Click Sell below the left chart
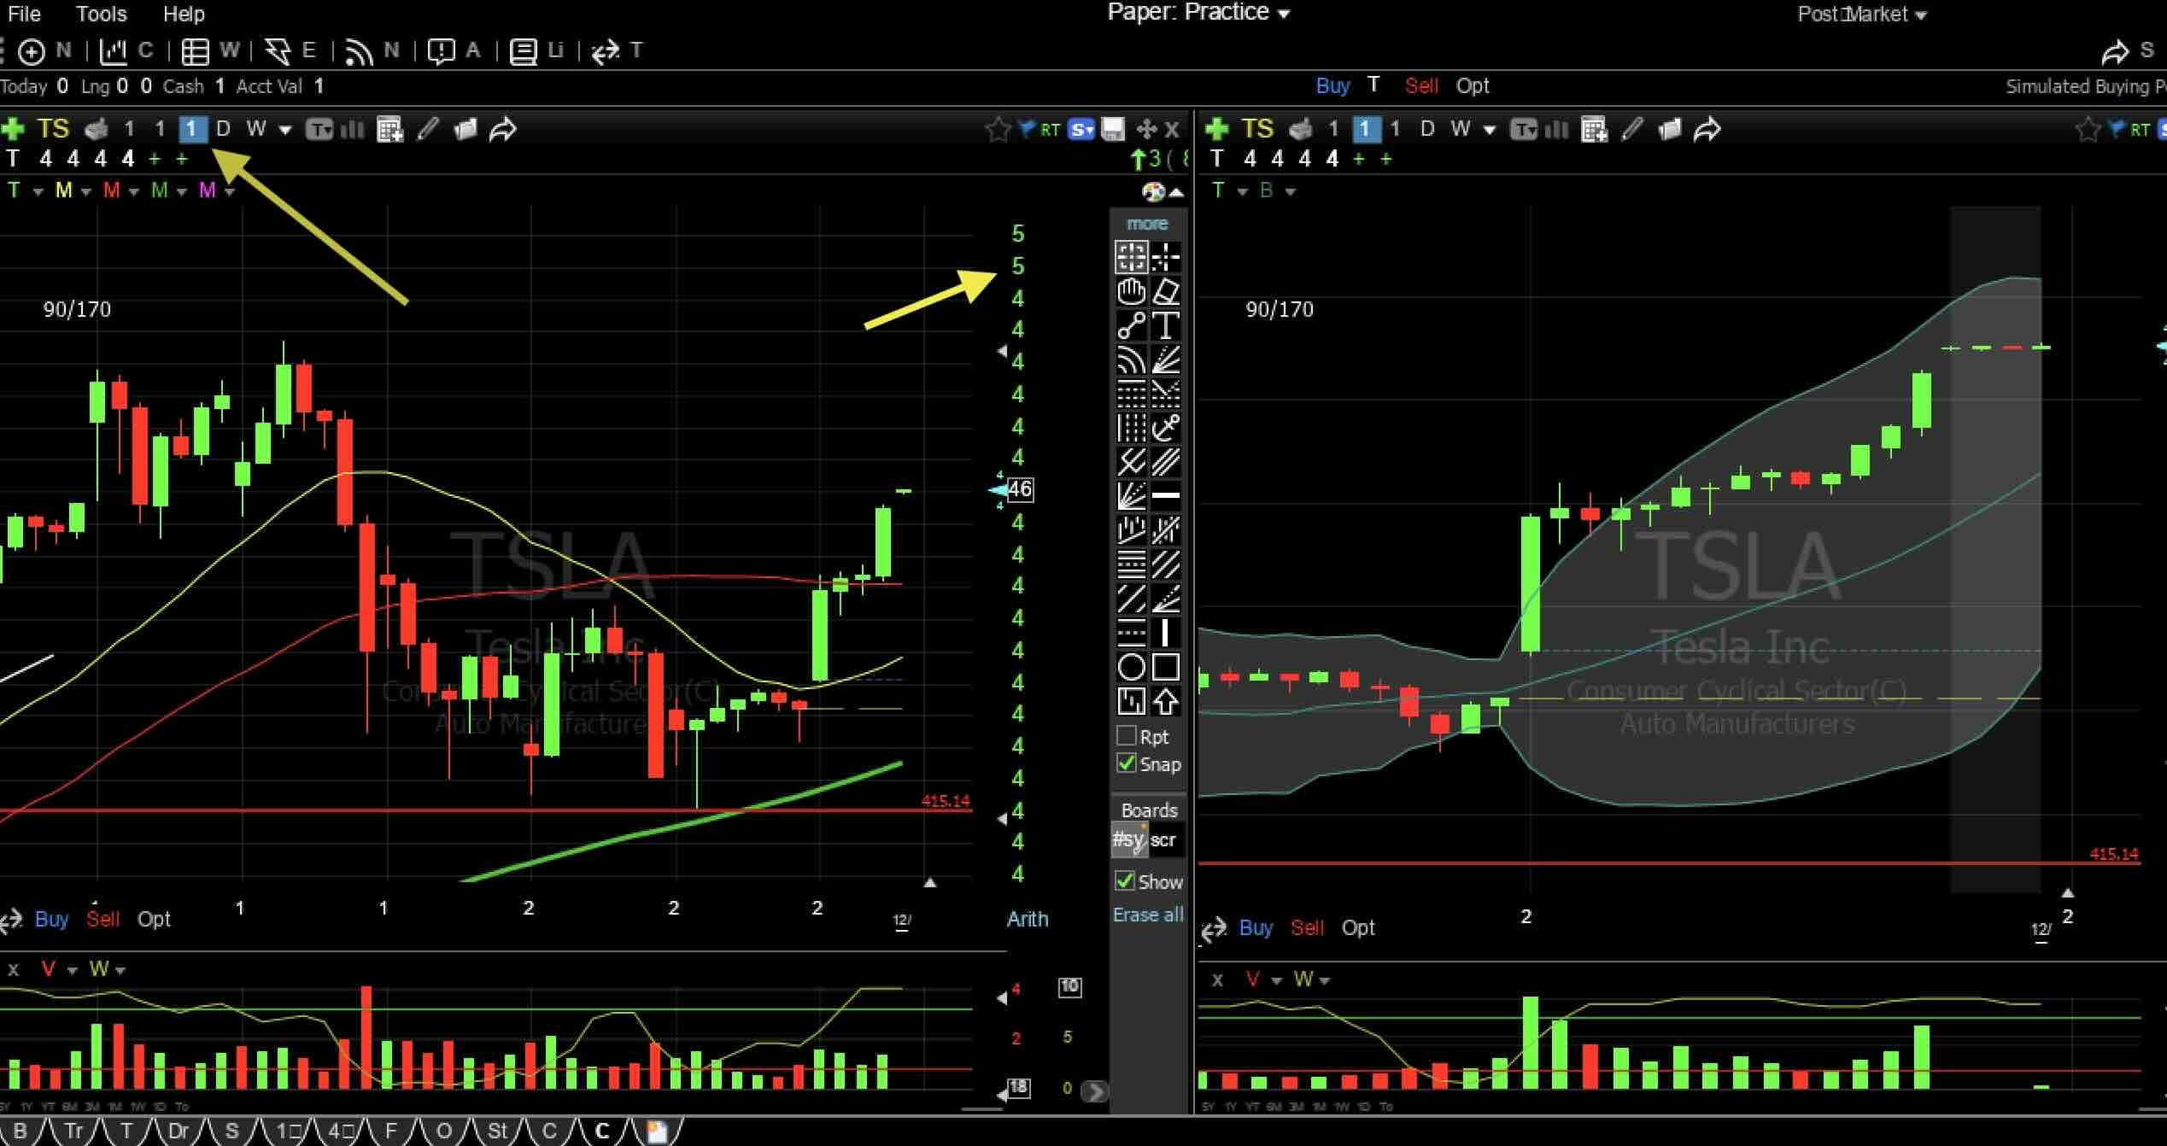 102,919
